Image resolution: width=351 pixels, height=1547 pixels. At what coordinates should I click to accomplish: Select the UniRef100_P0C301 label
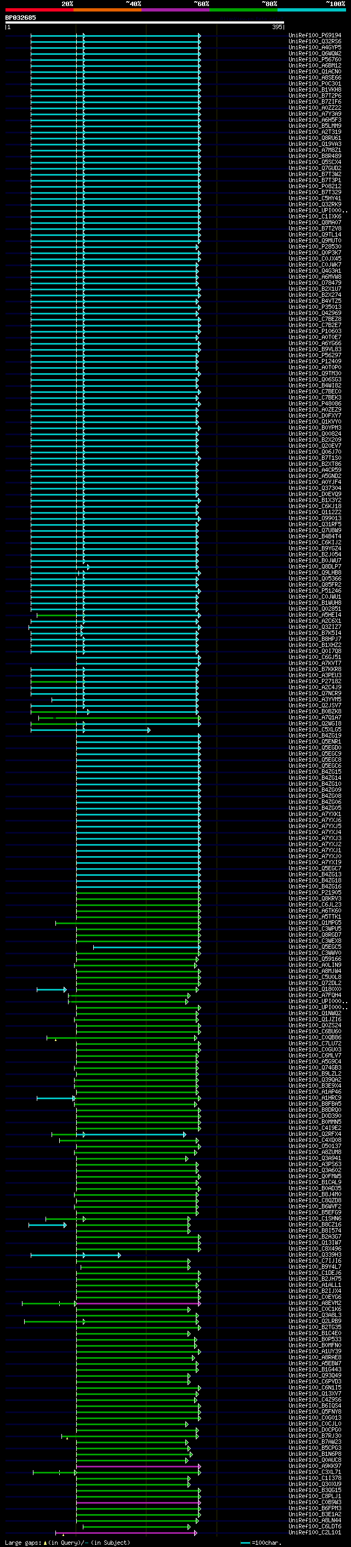point(315,83)
